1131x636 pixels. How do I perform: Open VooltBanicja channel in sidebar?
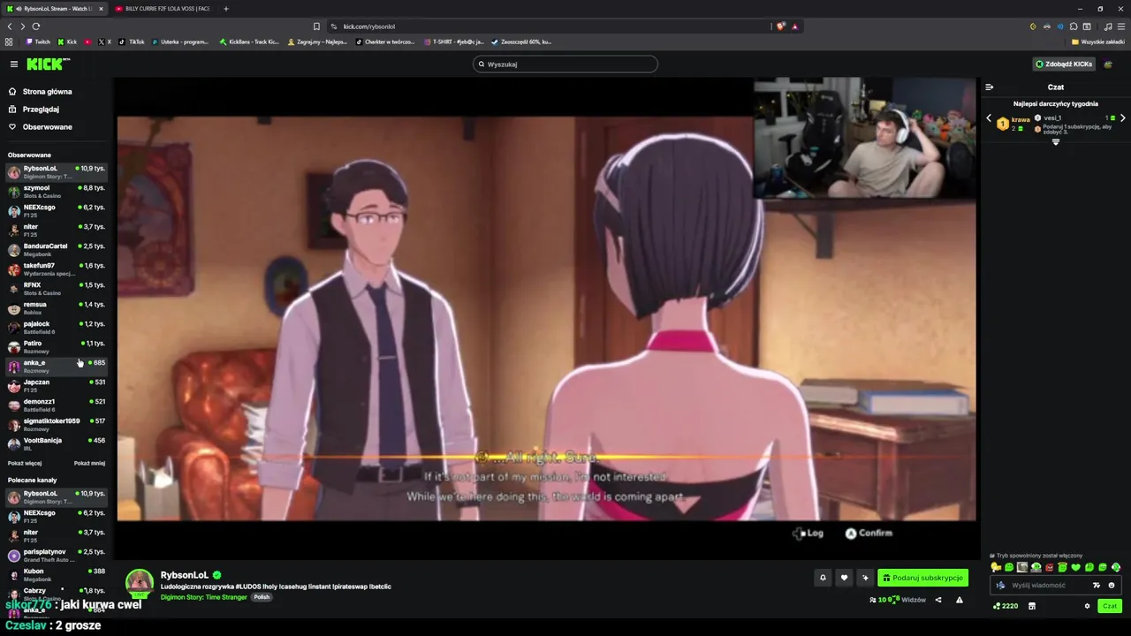coord(57,443)
